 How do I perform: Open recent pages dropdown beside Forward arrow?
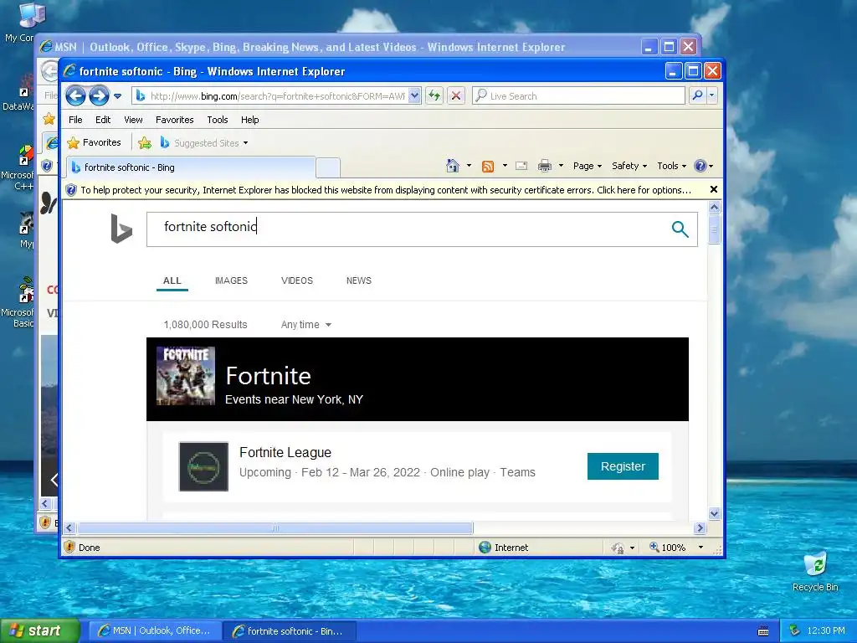tap(117, 96)
